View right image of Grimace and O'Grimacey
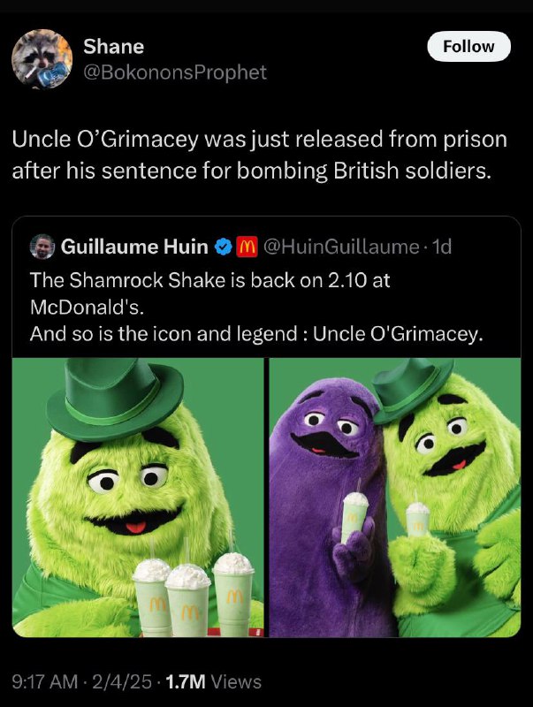Viewport: 533px width, 707px height. pyautogui.click(x=395, y=498)
